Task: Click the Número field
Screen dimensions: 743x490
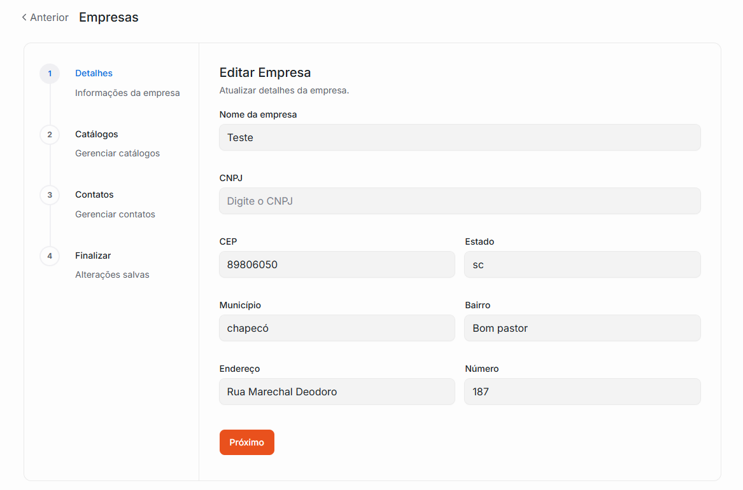Action: pyautogui.click(x=582, y=391)
